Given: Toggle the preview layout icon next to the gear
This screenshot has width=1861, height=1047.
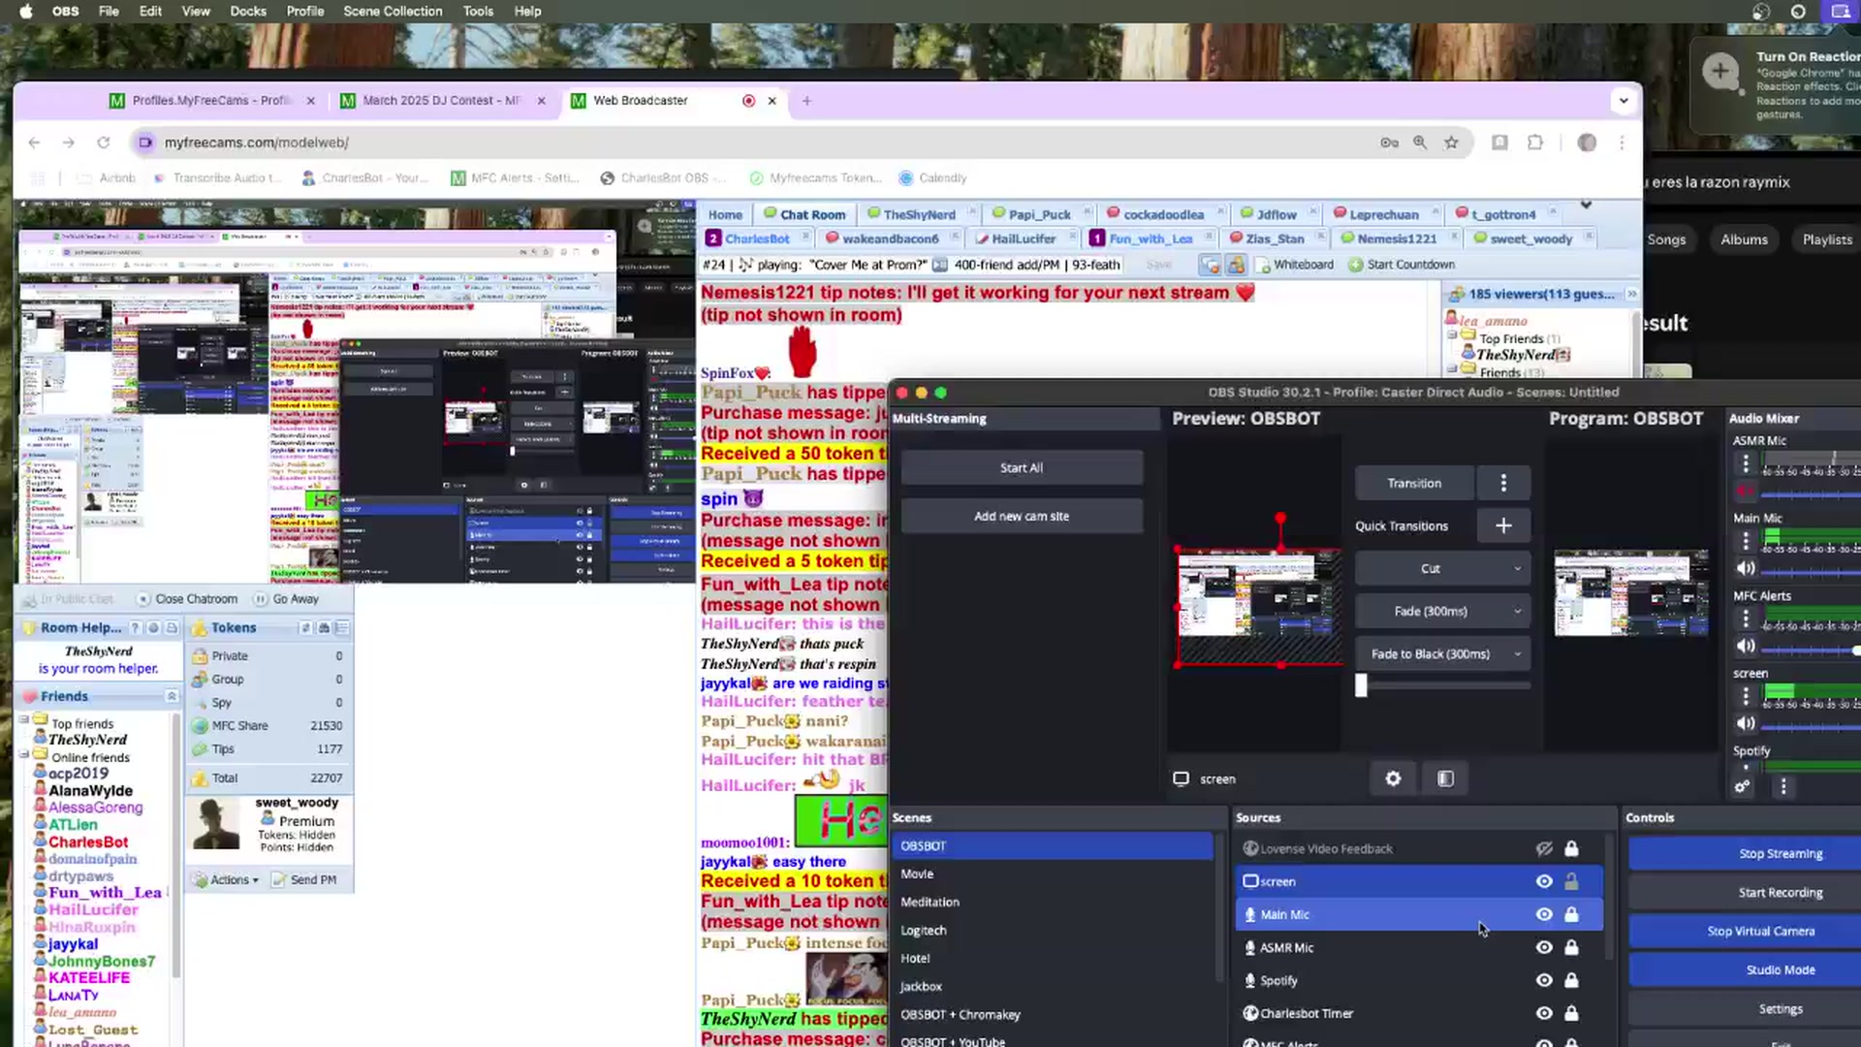Looking at the screenshot, I should tap(1445, 778).
